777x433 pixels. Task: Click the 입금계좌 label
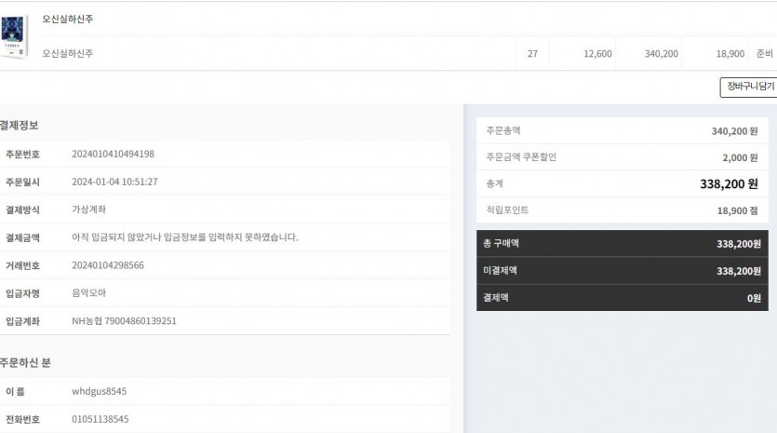pos(22,321)
